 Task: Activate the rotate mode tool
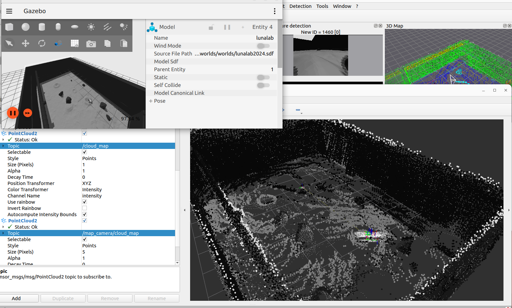click(x=42, y=43)
